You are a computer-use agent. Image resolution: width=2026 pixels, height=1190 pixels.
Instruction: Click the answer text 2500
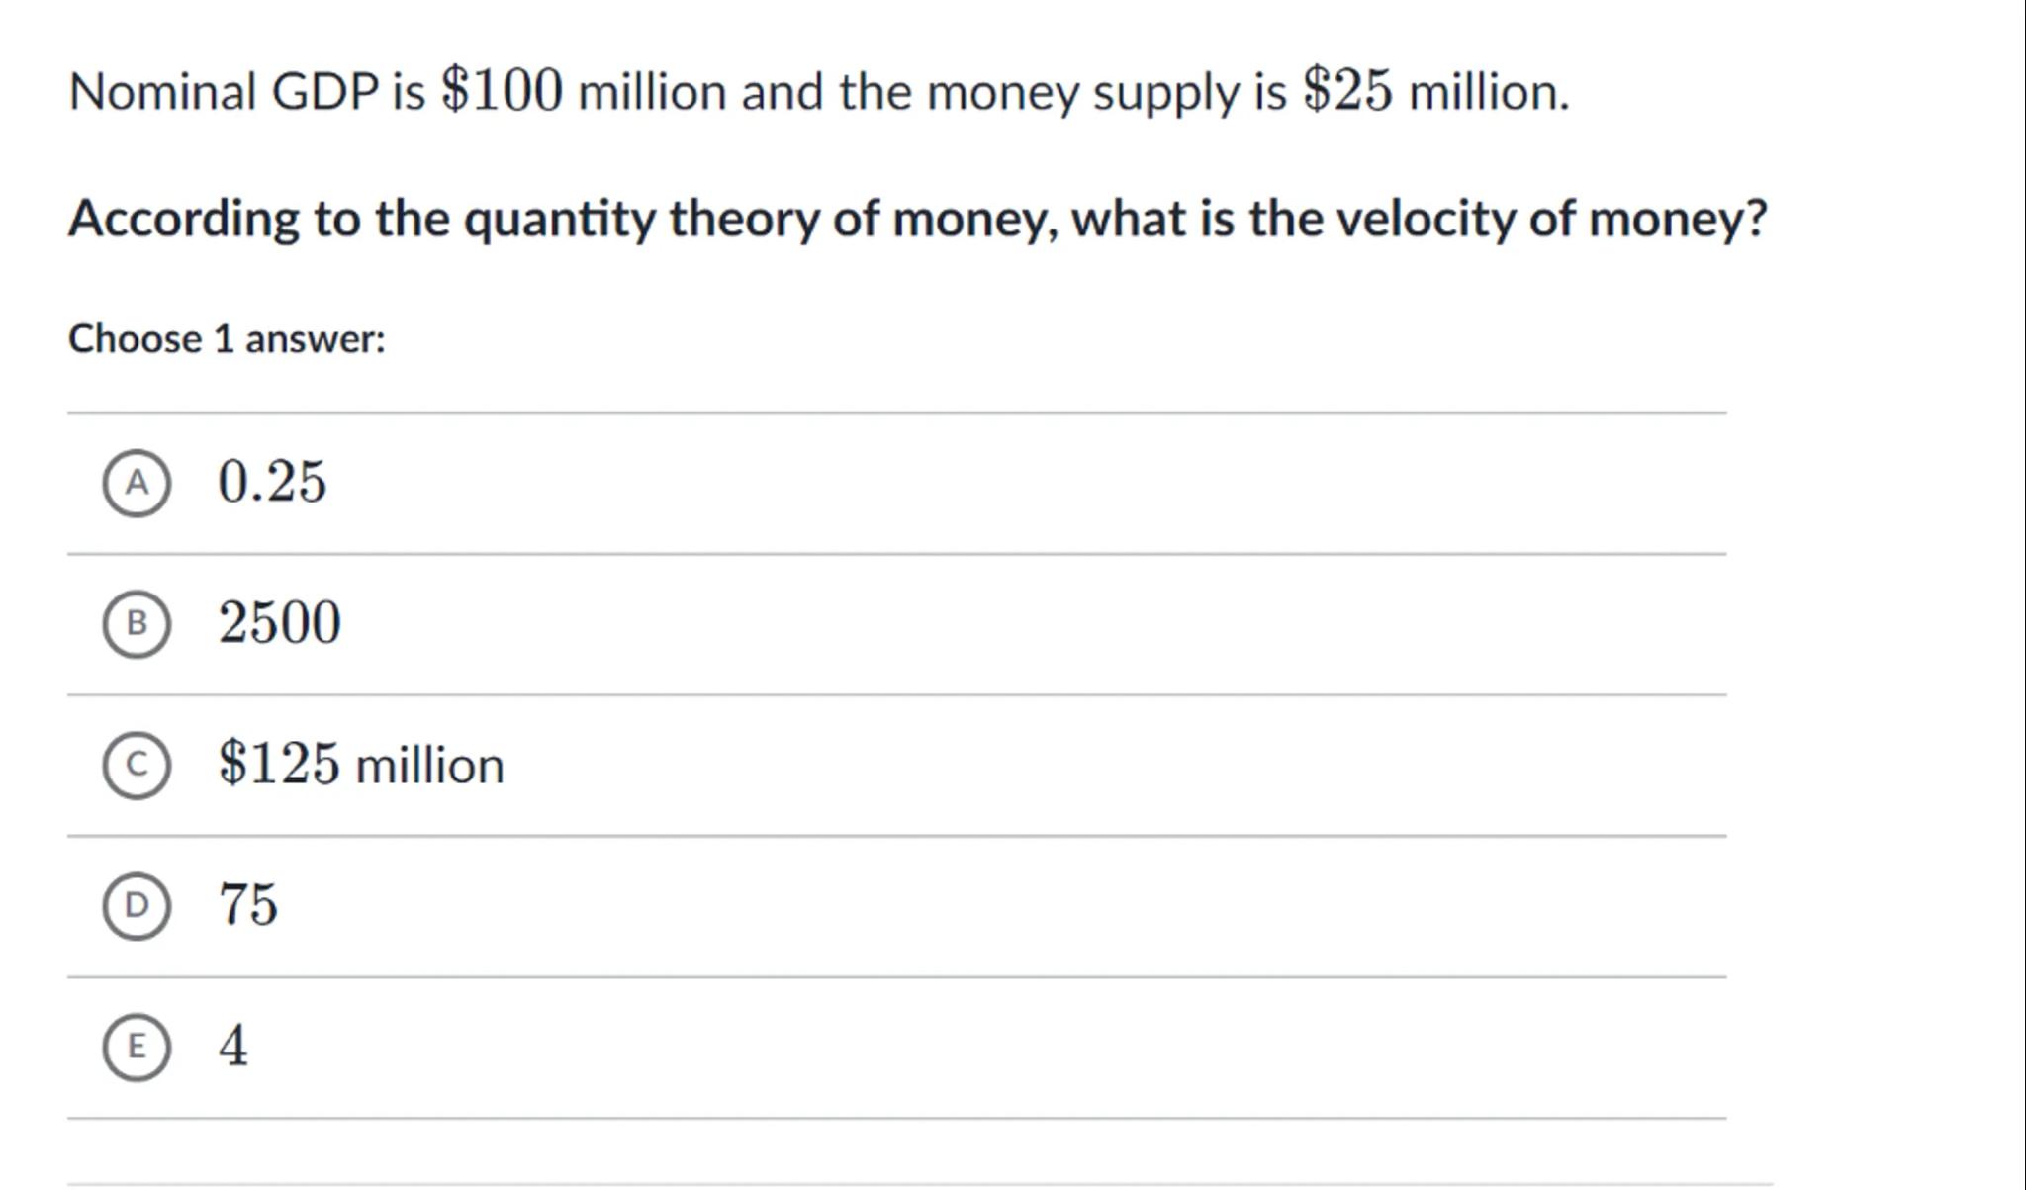tap(280, 623)
